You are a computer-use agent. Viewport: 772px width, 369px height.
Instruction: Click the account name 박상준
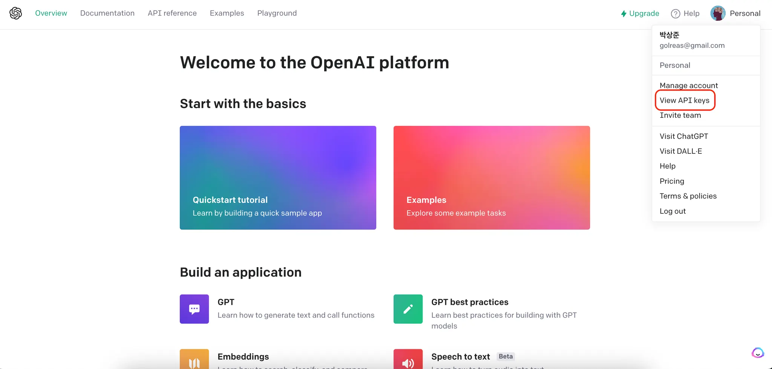click(x=669, y=35)
